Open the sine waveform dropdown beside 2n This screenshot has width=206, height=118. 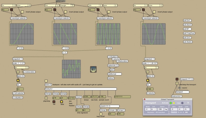click(x=24, y=5)
